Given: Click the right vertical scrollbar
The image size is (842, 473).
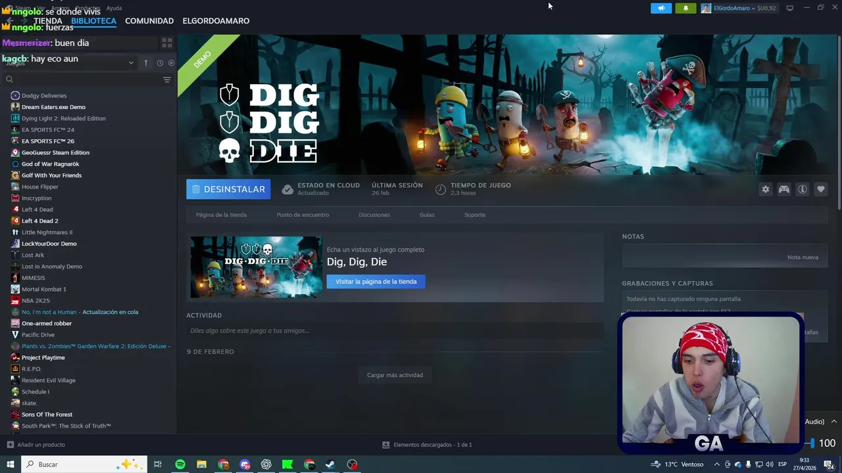Looking at the screenshot, I should tap(839, 122).
